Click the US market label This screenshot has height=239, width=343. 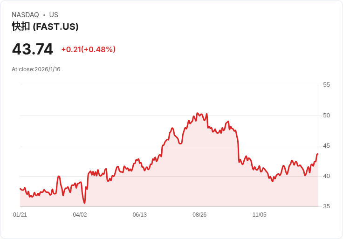(x=54, y=15)
